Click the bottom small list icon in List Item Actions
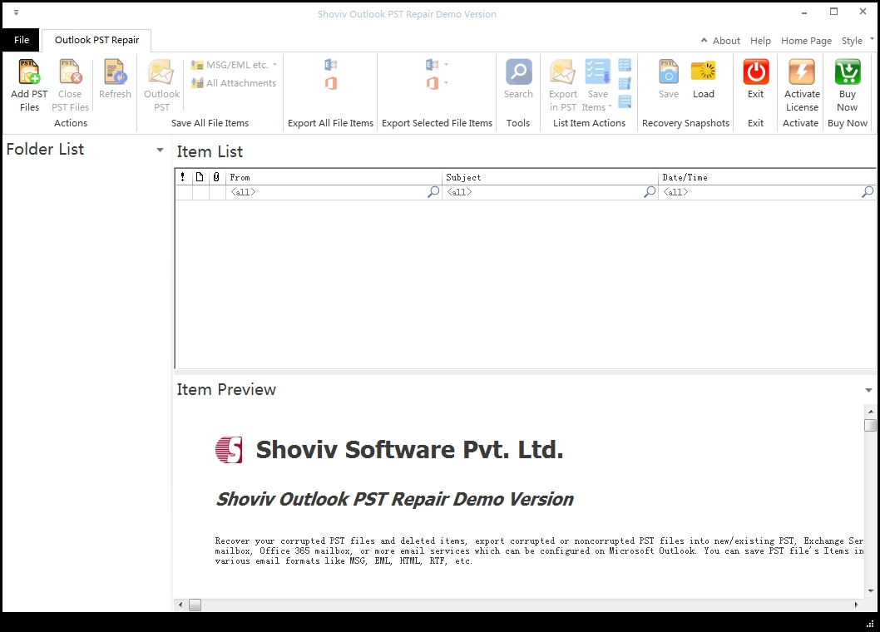Image resolution: width=880 pixels, height=632 pixels. (625, 101)
